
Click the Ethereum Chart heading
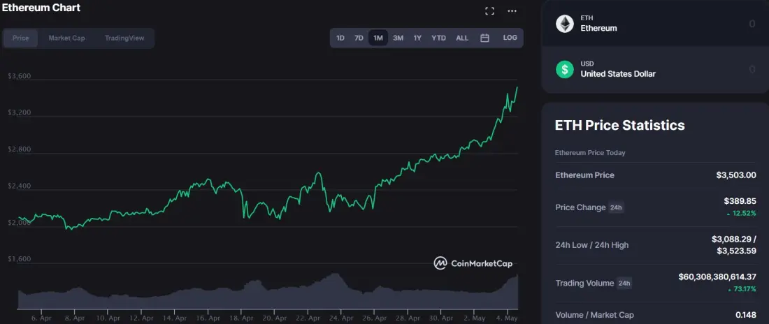click(41, 8)
